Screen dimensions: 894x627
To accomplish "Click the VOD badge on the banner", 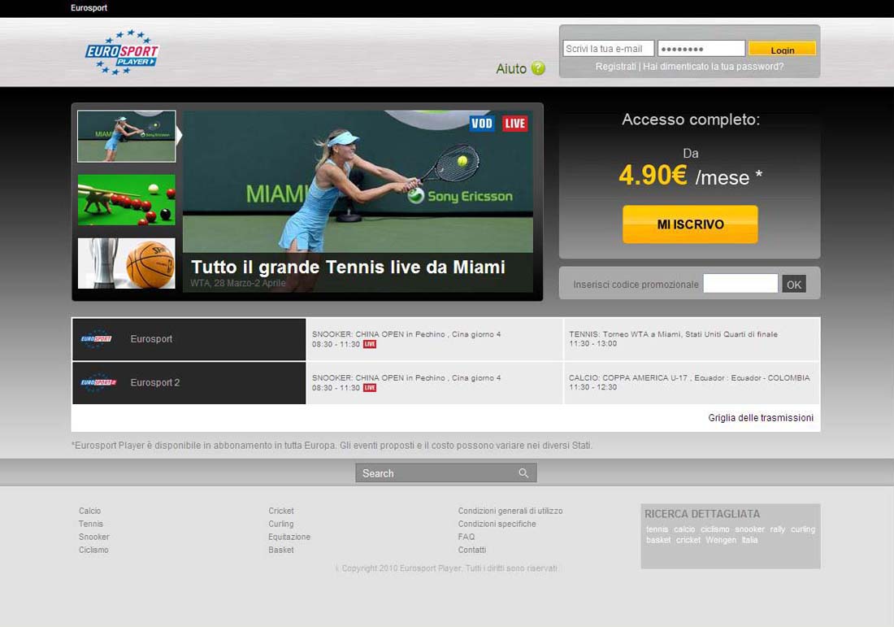I will [x=482, y=124].
